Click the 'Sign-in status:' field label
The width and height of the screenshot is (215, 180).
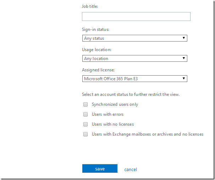click(96, 29)
